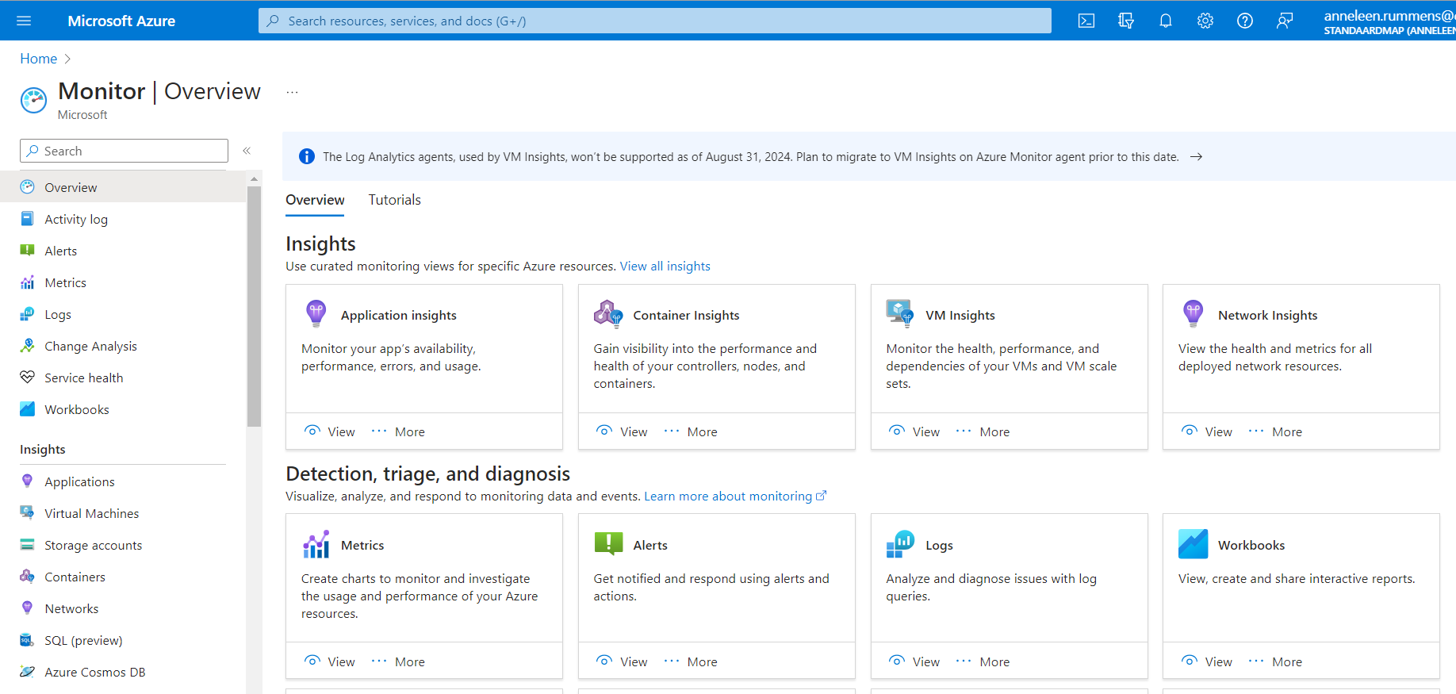Click the Alerts card title text
The width and height of the screenshot is (1456, 694).
650,545
